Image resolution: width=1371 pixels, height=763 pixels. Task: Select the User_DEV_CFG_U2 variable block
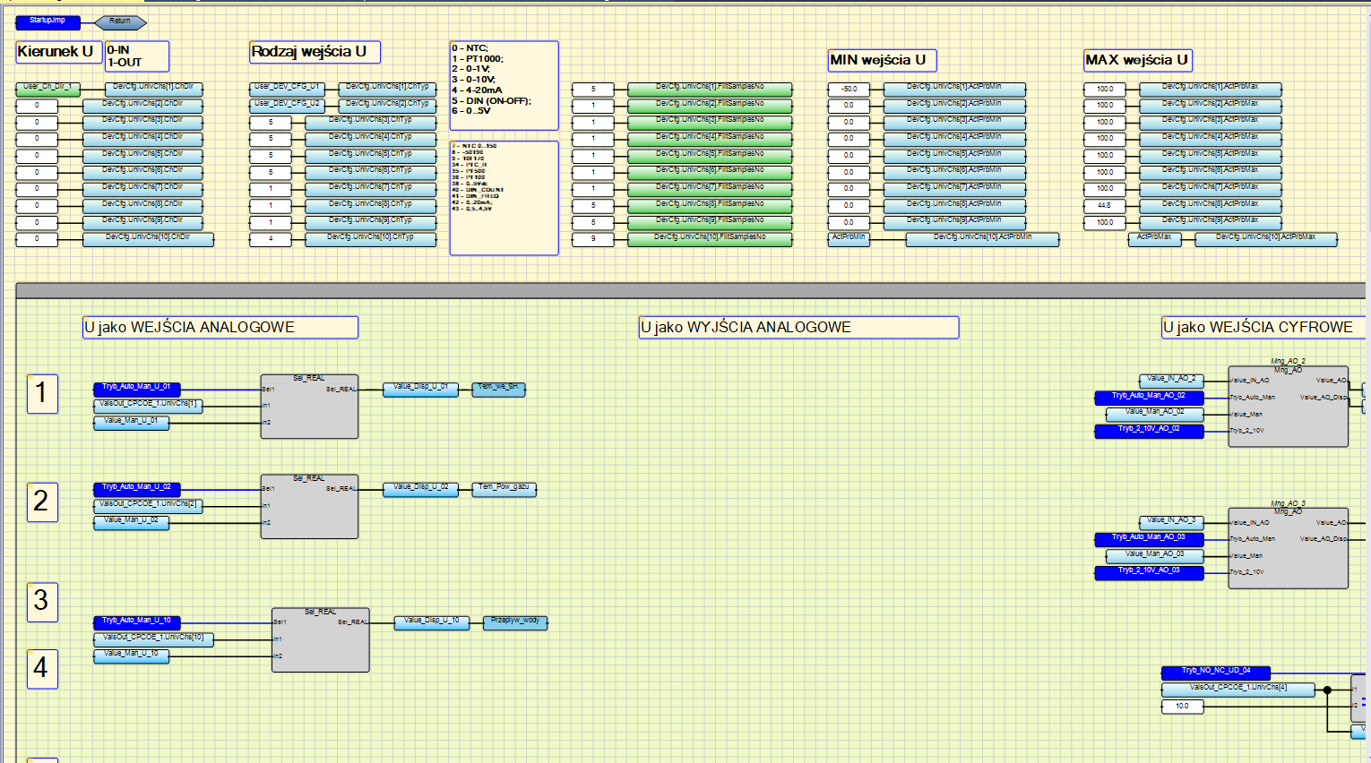(x=287, y=106)
